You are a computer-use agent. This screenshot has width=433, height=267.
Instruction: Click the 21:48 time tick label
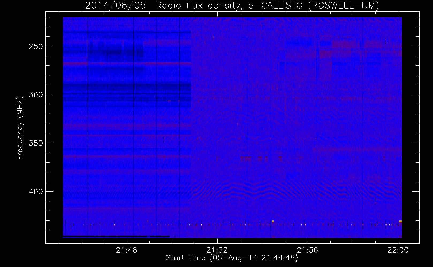pyautogui.click(x=127, y=250)
